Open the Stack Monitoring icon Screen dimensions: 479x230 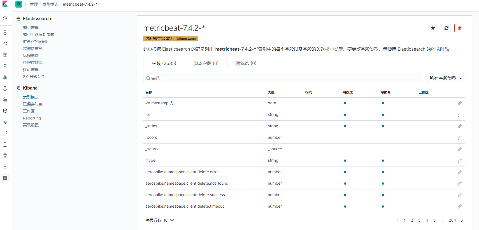pos(5,167)
